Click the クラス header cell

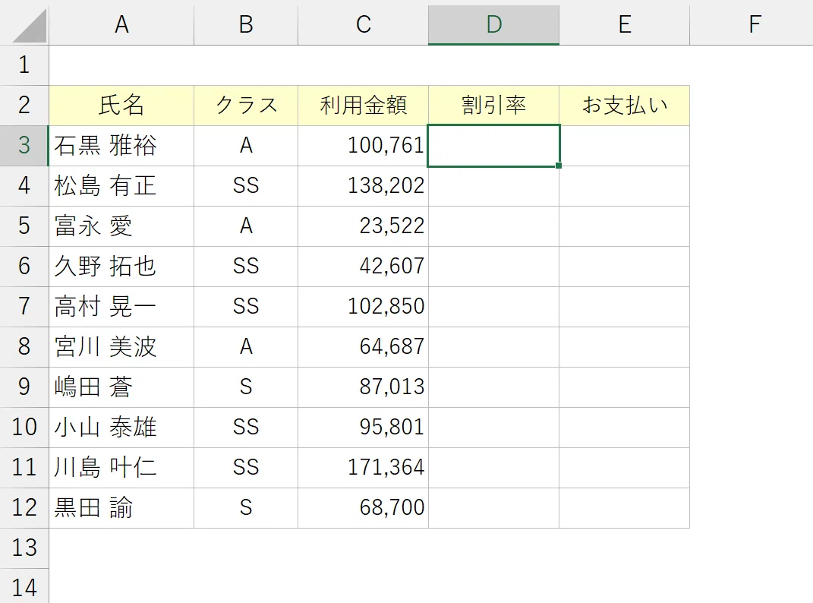click(246, 106)
